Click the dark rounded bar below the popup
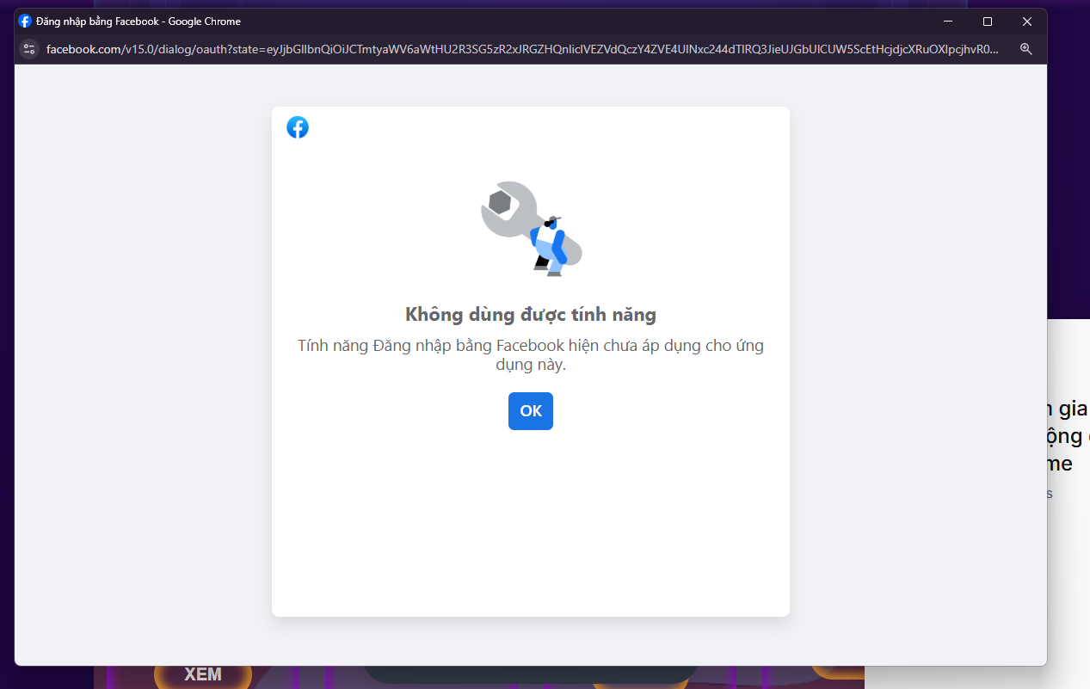Image resolution: width=1090 pixels, height=689 pixels. pyautogui.click(x=531, y=674)
